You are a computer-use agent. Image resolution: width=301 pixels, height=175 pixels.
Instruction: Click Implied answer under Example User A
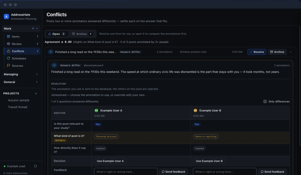click(101, 148)
